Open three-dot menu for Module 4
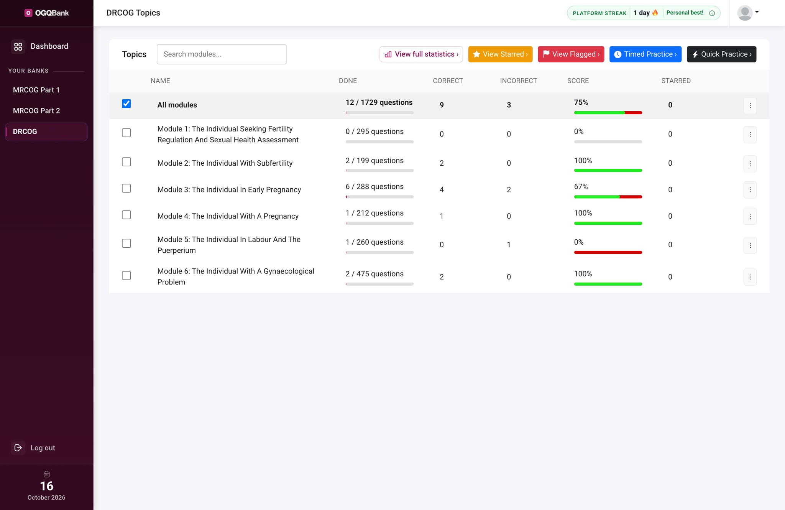The image size is (785, 510). (x=750, y=216)
